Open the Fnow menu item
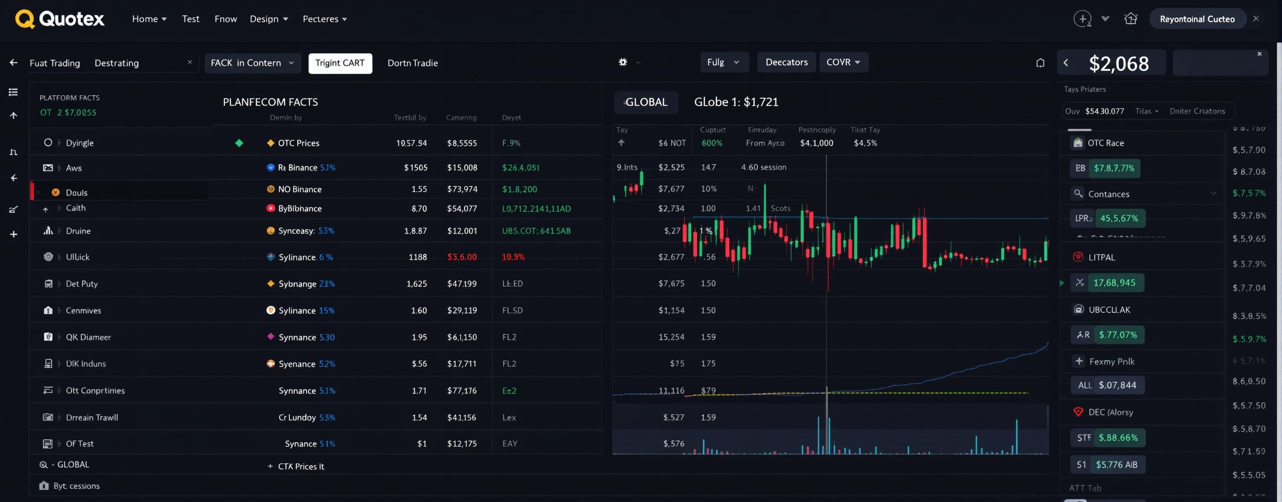This screenshot has height=502, width=1282. click(x=225, y=19)
